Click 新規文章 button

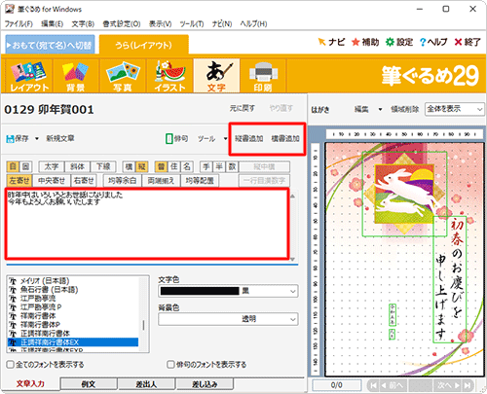point(60,138)
